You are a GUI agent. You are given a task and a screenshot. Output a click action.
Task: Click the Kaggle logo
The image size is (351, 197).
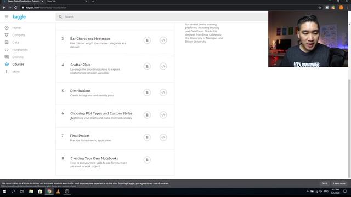tap(19, 17)
